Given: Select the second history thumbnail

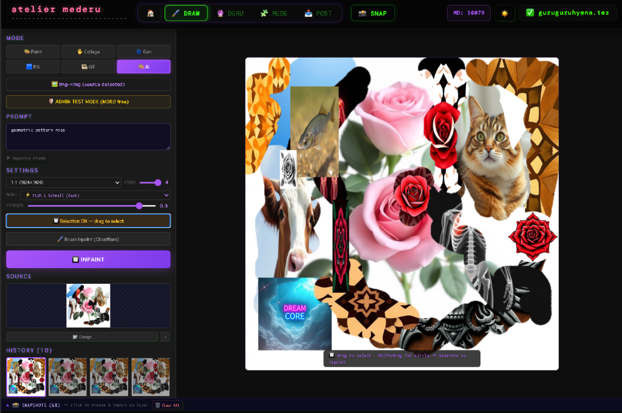Looking at the screenshot, I should (67, 377).
